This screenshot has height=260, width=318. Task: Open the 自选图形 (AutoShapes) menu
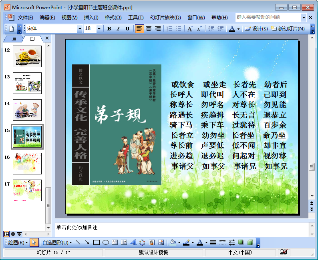[x=57, y=242]
